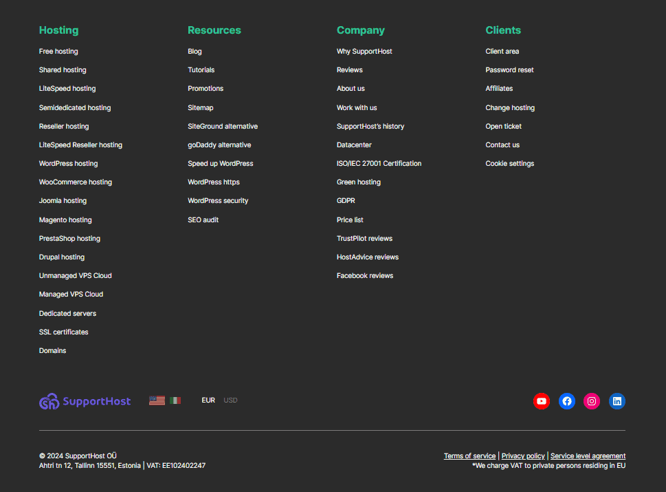The image size is (666, 492).
Task: Click the SupportHost logo
Action: click(85, 401)
